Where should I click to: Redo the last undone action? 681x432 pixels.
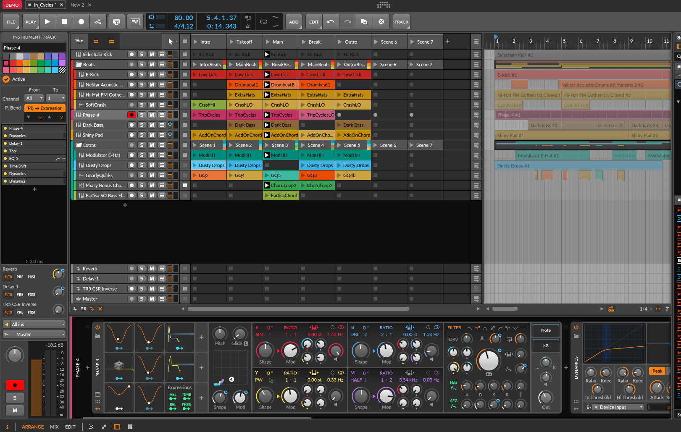[347, 22]
